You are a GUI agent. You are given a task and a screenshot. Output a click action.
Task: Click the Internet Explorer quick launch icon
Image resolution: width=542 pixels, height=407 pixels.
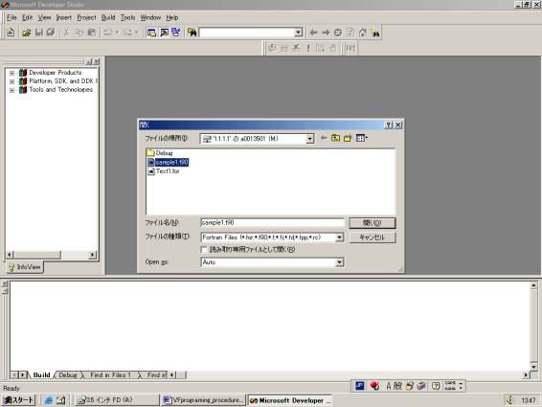(49, 400)
